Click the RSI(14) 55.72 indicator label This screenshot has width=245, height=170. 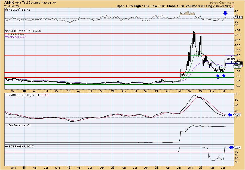(19, 10)
